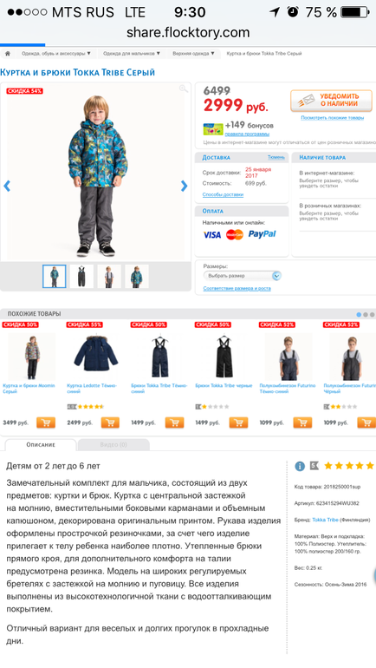This screenshot has height=668, width=376.
Task: Expand Одежда для мальчиков breadcrumb dropdown
Action: click(132, 54)
